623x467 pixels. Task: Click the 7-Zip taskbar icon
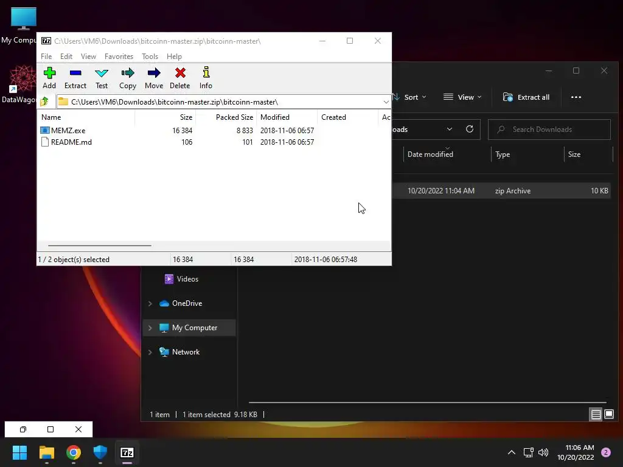[x=127, y=452]
